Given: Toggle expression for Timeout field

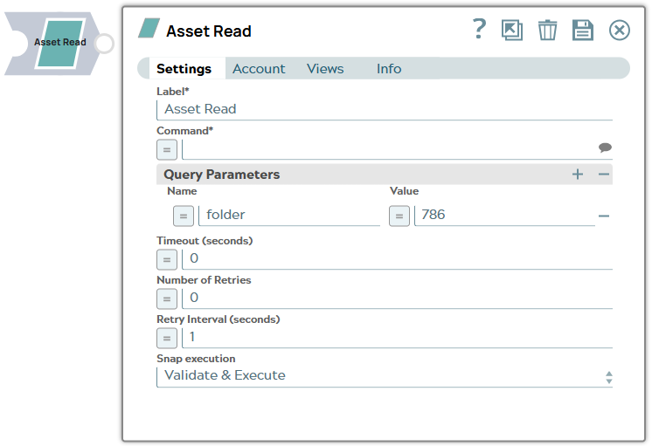Looking at the screenshot, I should 167,259.
